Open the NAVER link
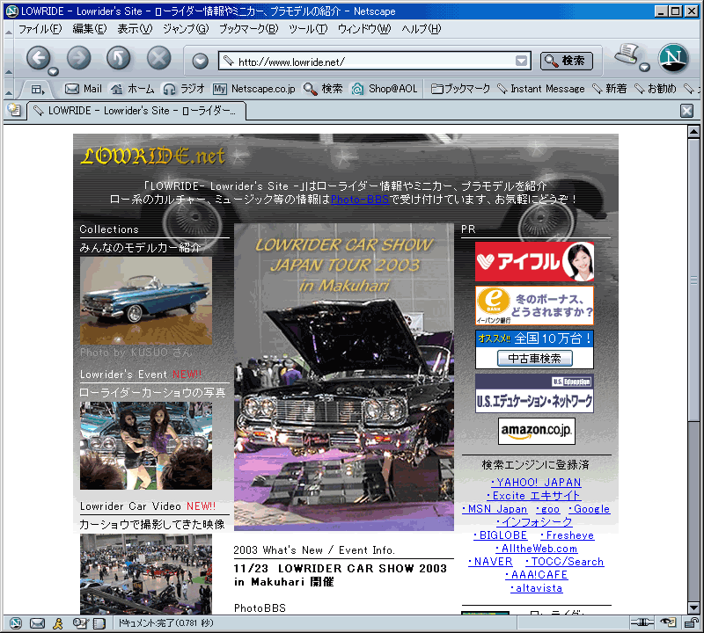 tap(490, 562)
